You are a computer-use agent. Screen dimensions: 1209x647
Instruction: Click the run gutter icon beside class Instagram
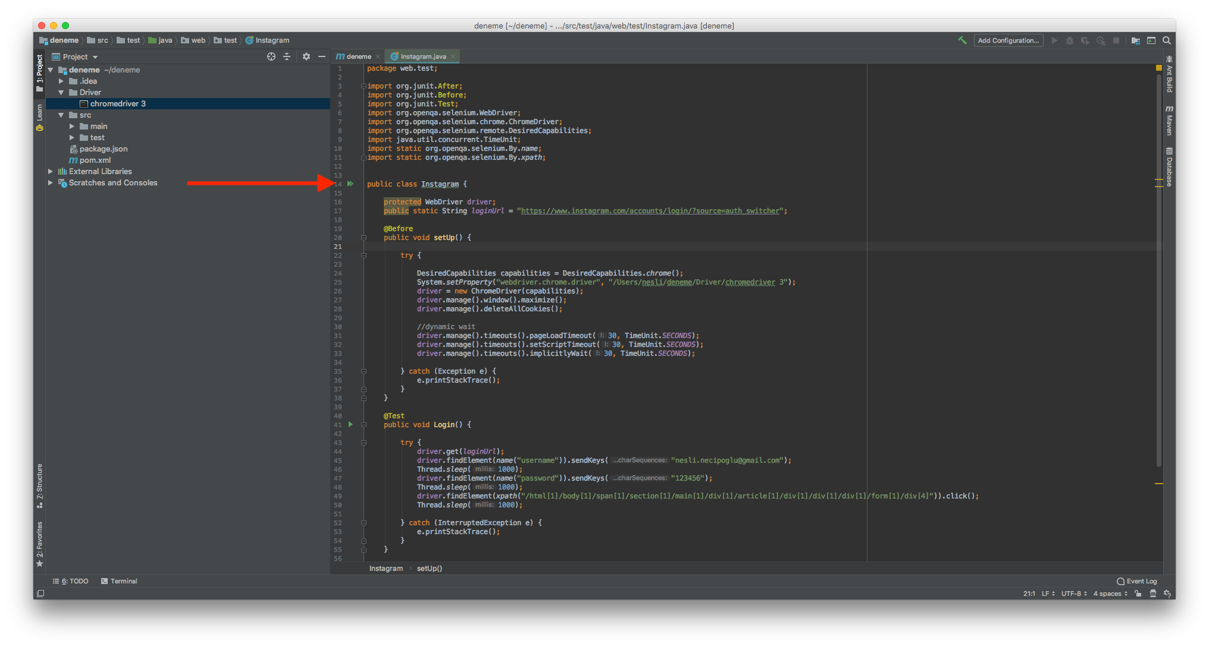pos(350,184)
